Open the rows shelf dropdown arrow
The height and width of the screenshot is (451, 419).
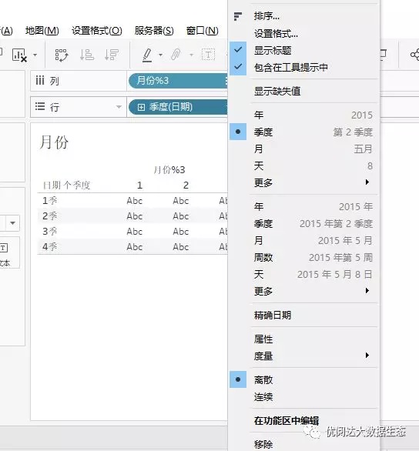[x=119, y=107]
